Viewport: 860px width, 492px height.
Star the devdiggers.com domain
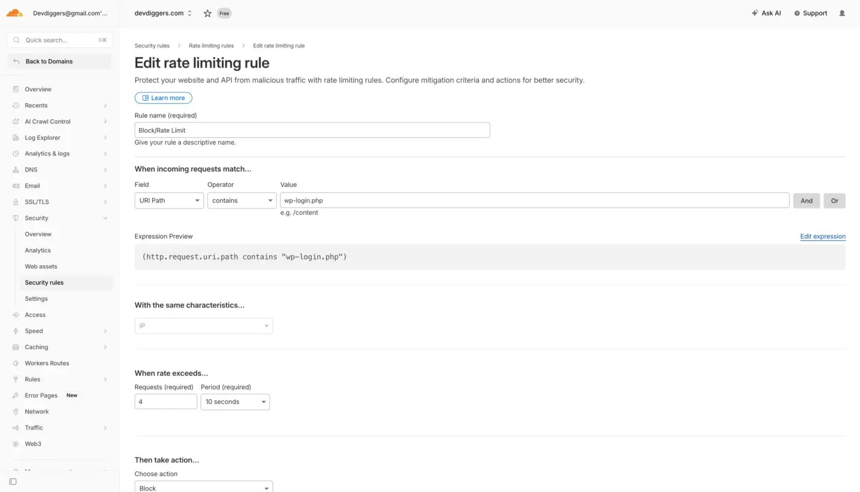207,13
